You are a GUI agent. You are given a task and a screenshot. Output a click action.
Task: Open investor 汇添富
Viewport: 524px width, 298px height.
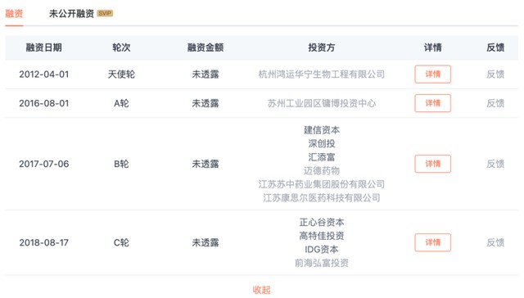click(x=322, y=157)
